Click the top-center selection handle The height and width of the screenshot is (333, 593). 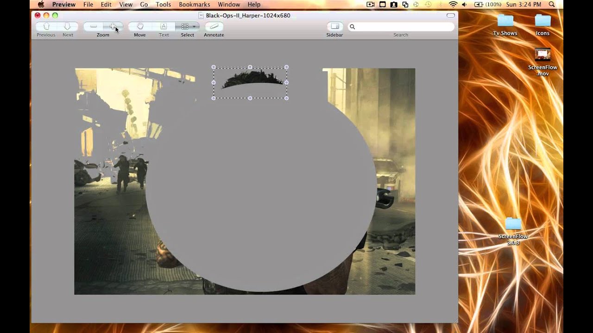(250, 67)
